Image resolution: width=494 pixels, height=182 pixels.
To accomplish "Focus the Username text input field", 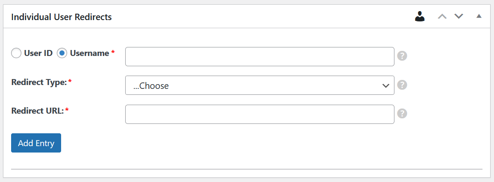I will pos(259,57).
